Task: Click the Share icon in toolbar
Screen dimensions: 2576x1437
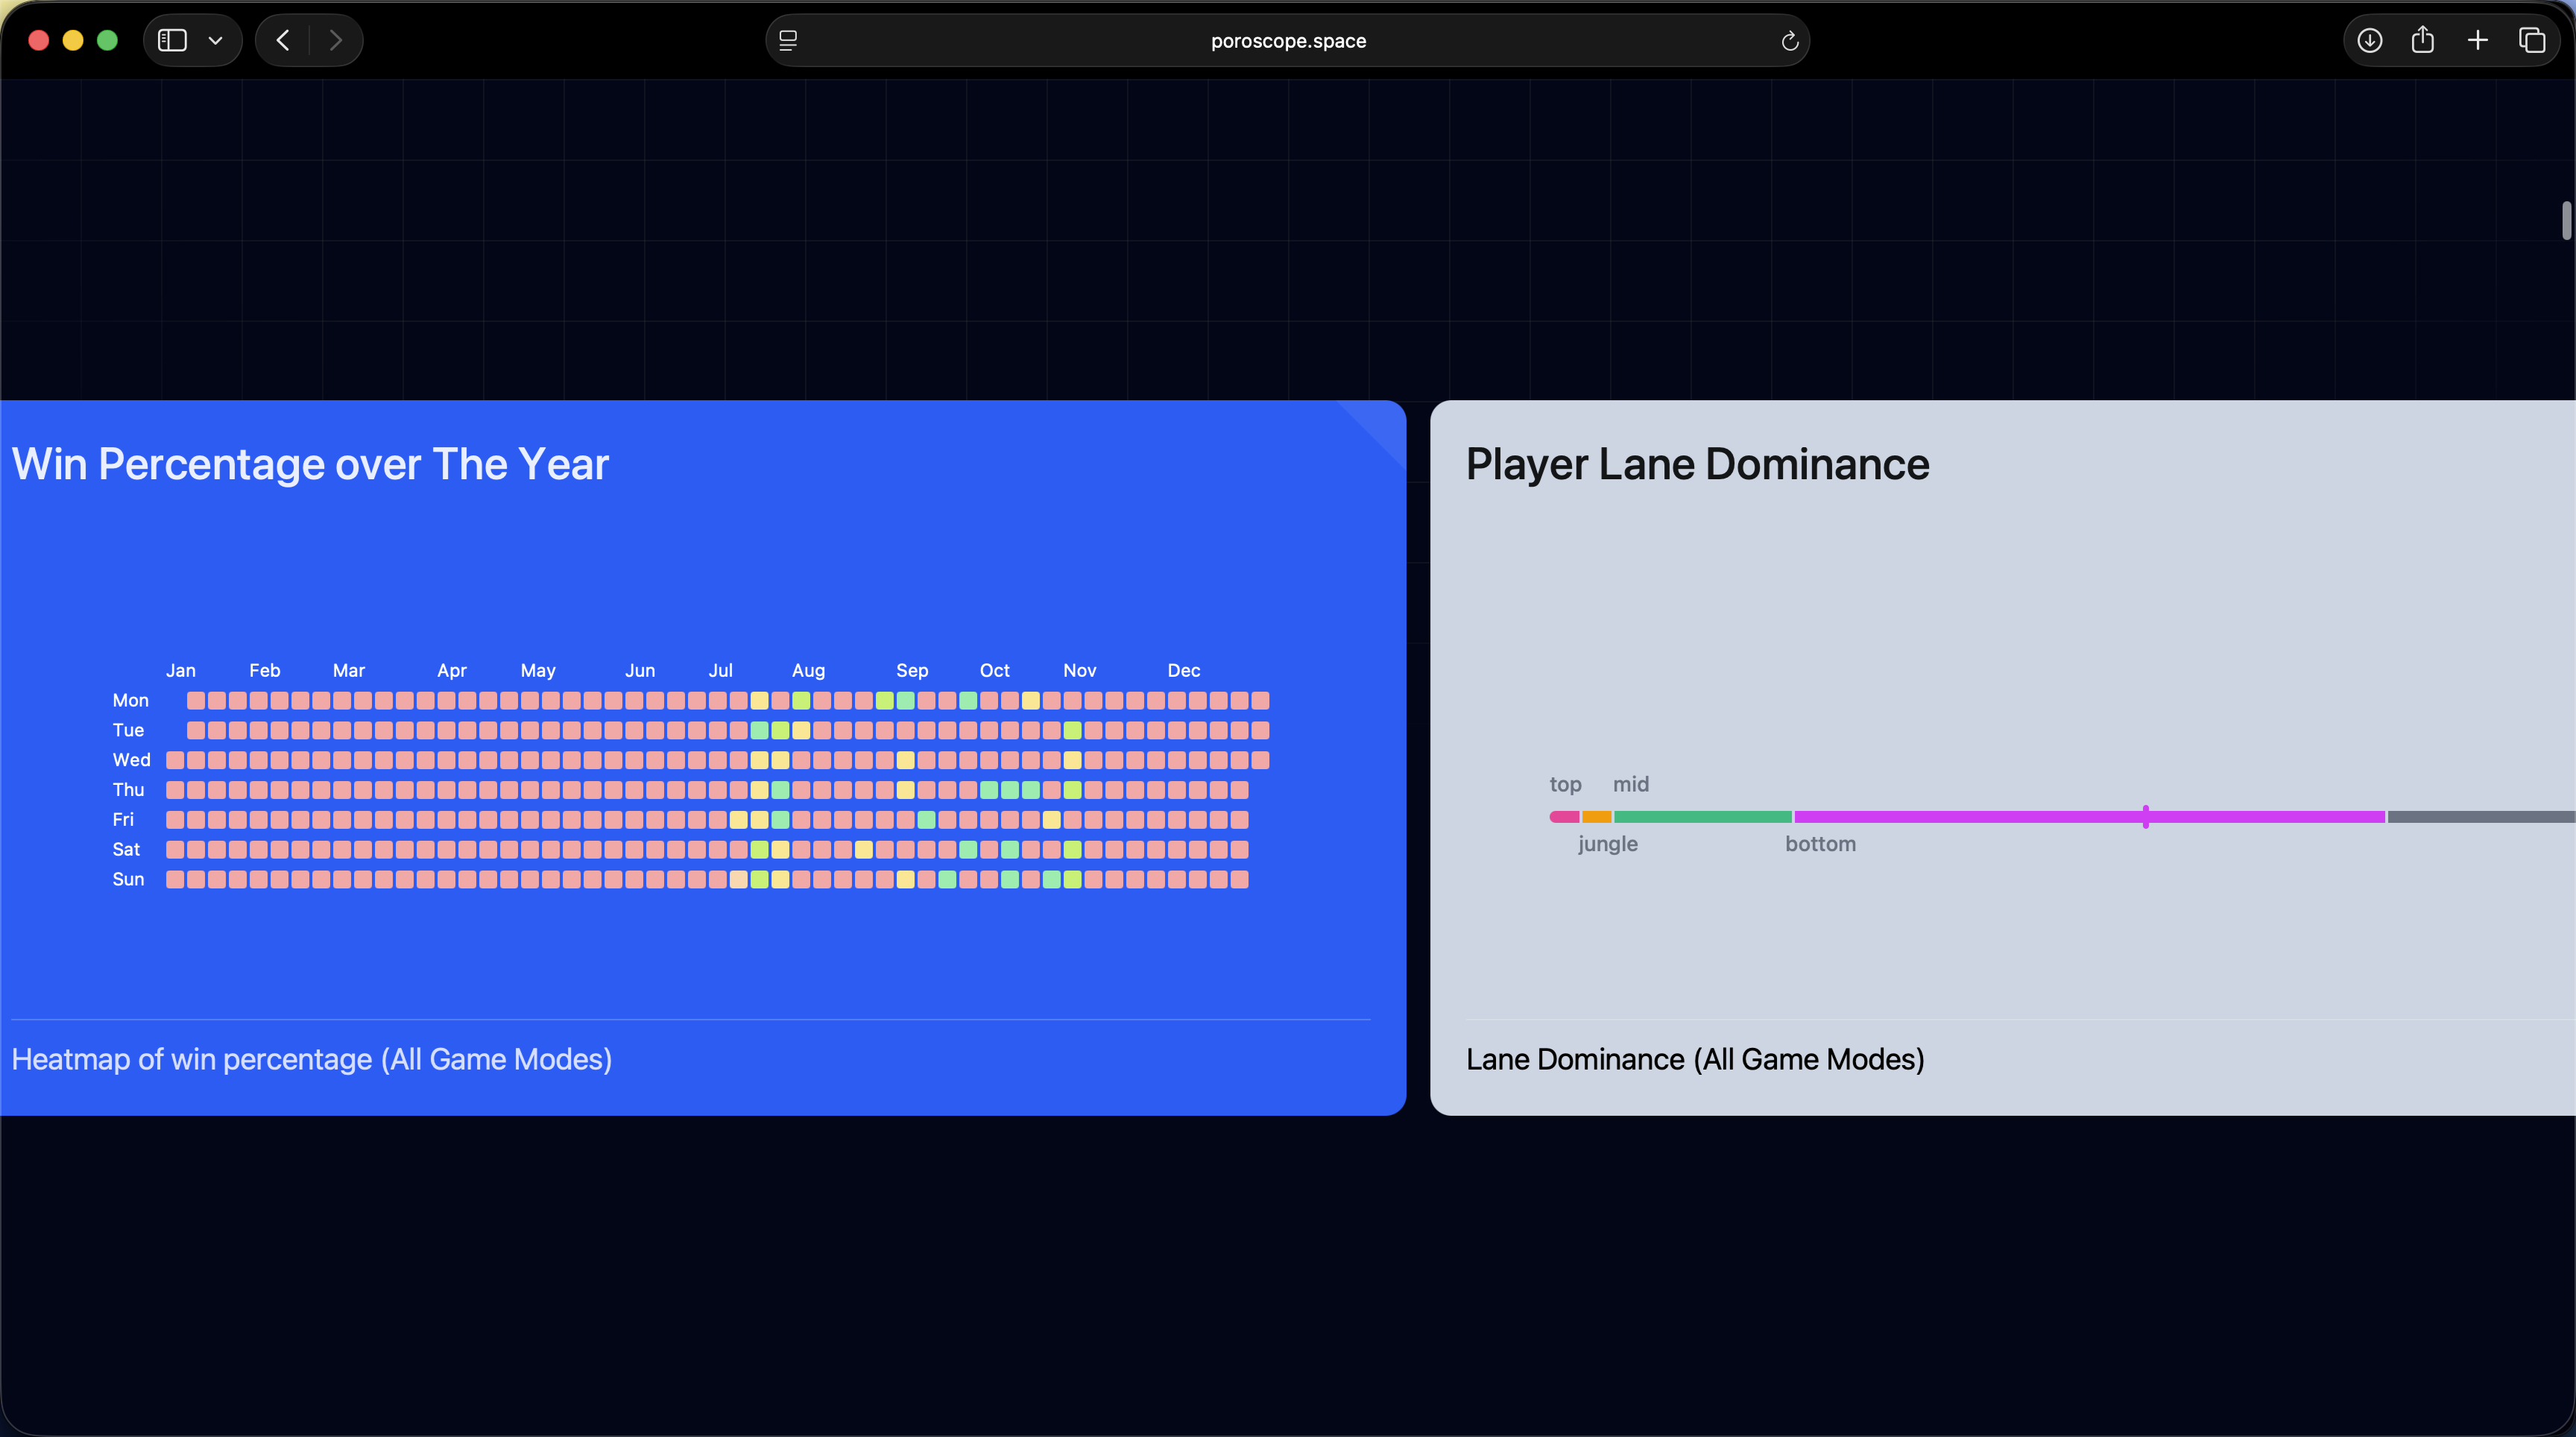Action: coord(2422,40)
